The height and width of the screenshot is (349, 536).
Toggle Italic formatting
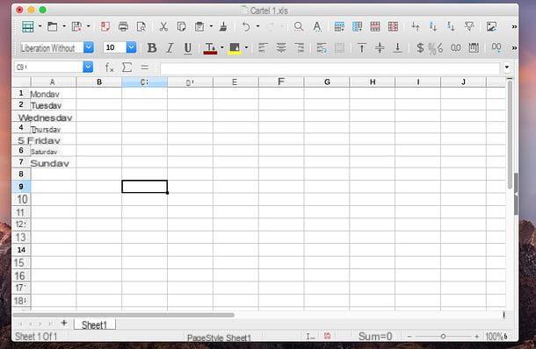(x=170, y=47)
